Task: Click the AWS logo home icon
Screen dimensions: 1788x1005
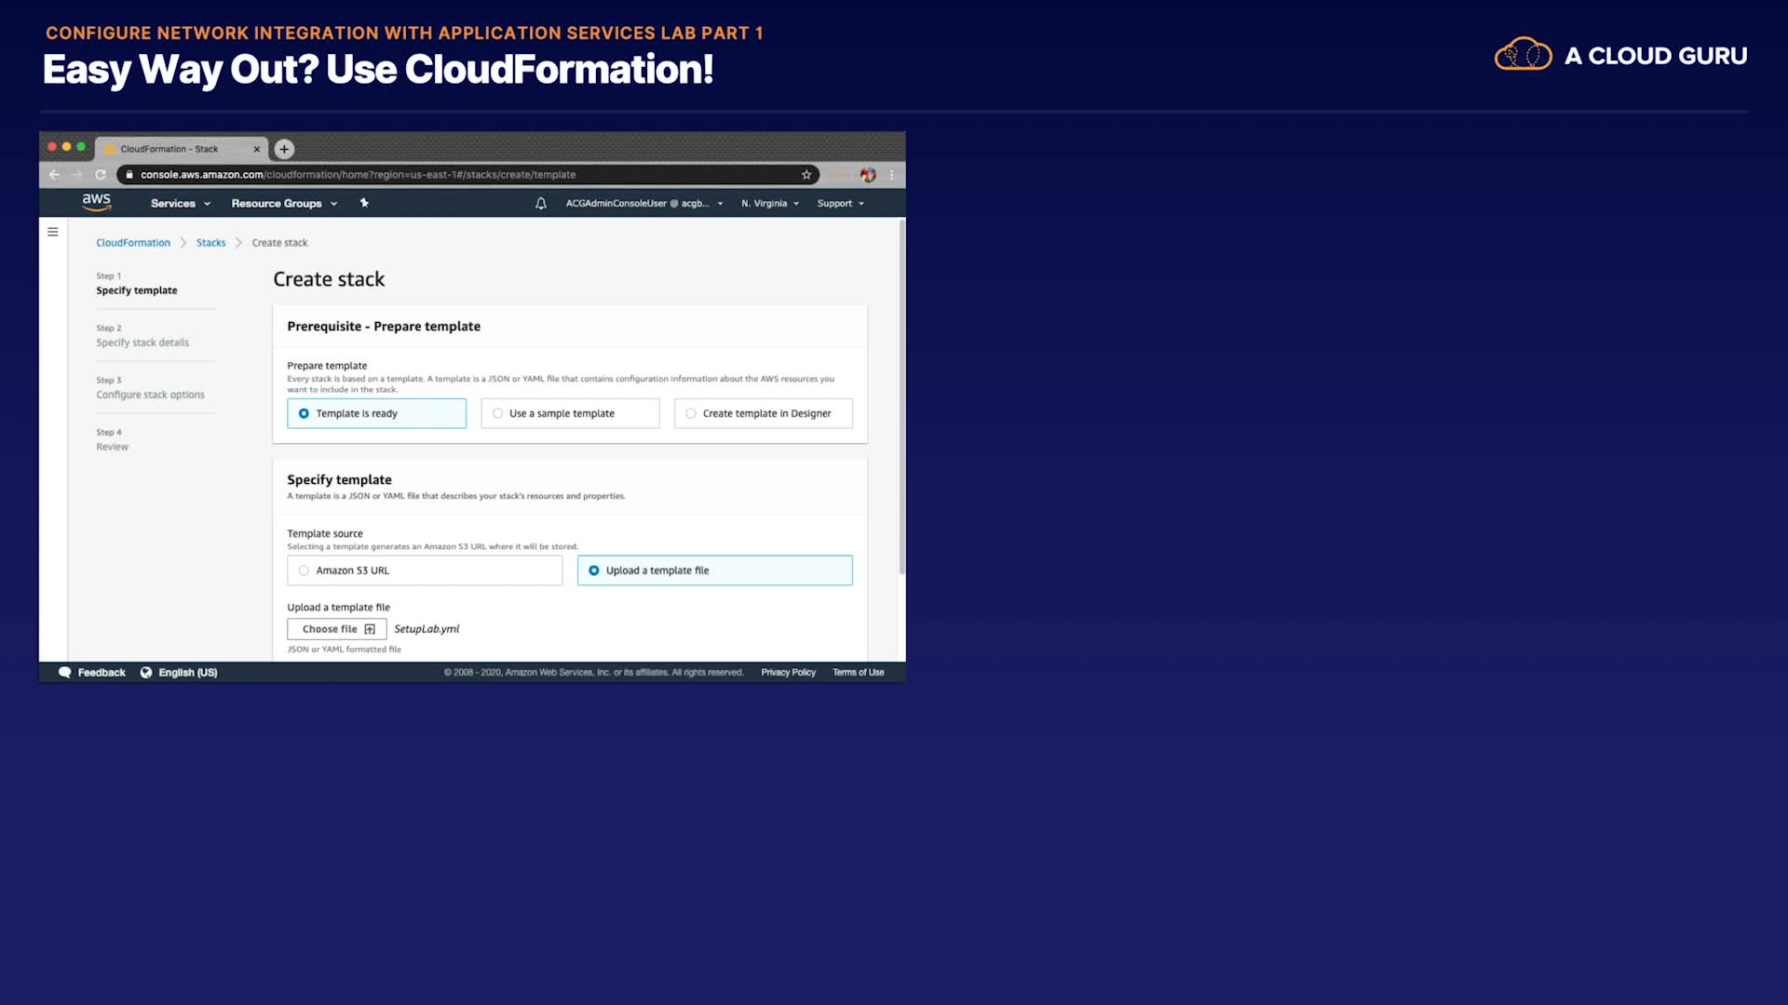Action: pyautogui.click(x=96, y=202)
